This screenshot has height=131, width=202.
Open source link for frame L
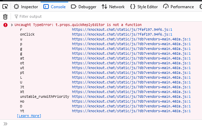coord(131,77)
